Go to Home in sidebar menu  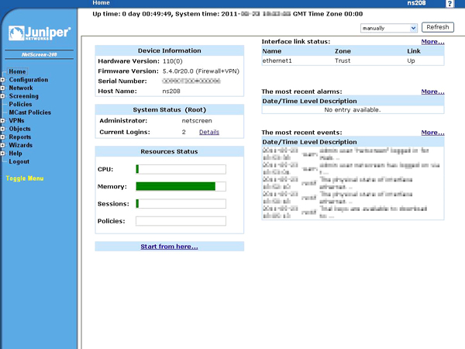[x=17, y=71]
